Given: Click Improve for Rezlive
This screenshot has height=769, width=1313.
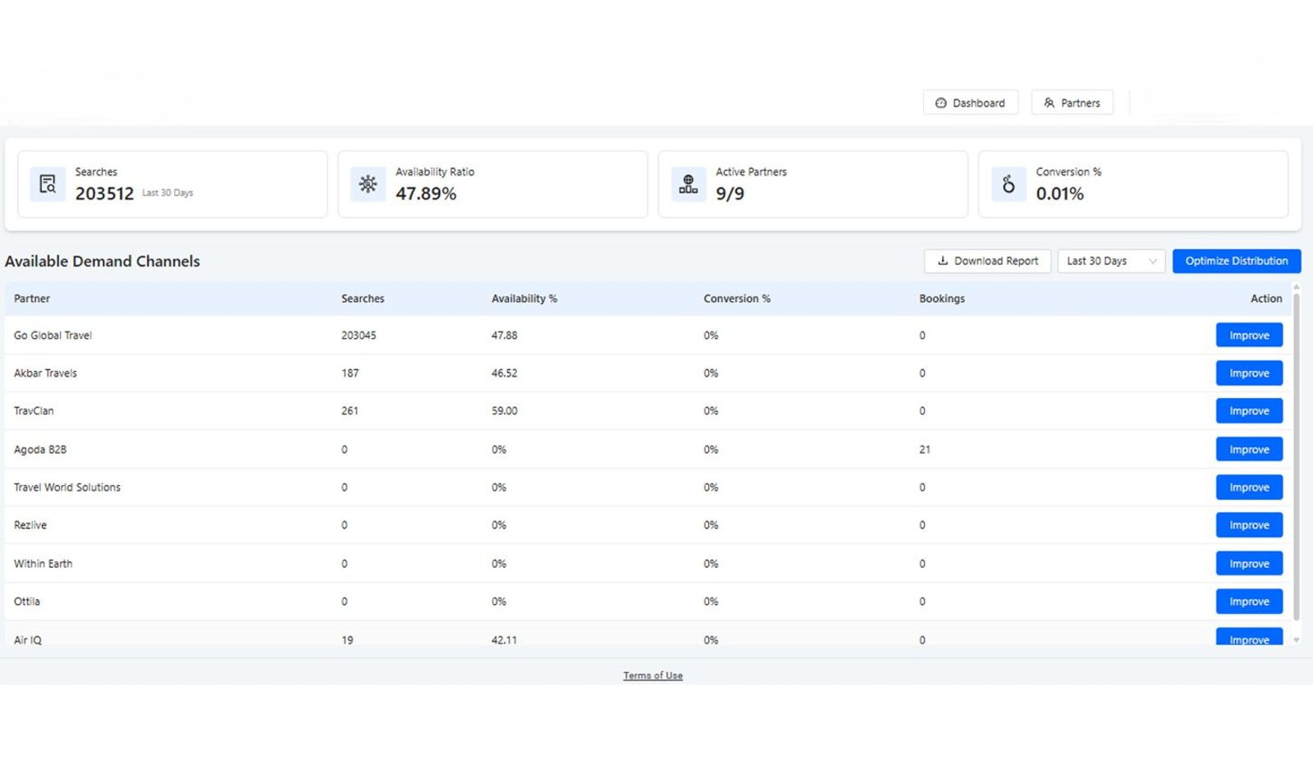Looking at the screenshot, I should [1249, 524].
